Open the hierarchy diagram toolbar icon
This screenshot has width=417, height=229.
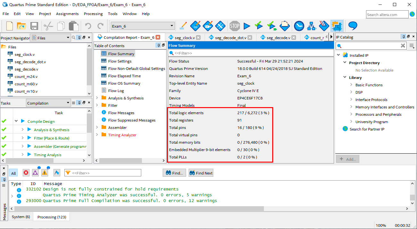312,26
